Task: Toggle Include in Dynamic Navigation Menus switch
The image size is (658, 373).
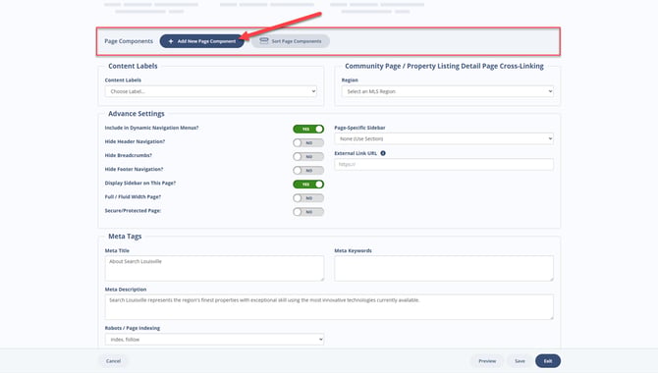Action: coord(308,130)
